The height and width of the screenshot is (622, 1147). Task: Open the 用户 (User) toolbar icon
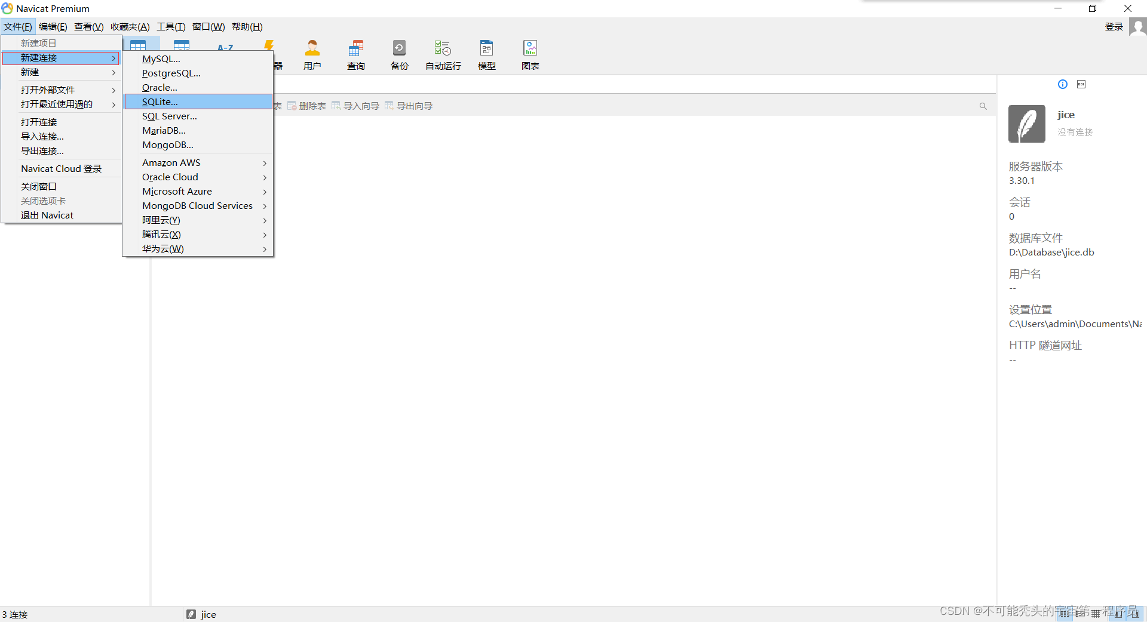tap(312, 55)
